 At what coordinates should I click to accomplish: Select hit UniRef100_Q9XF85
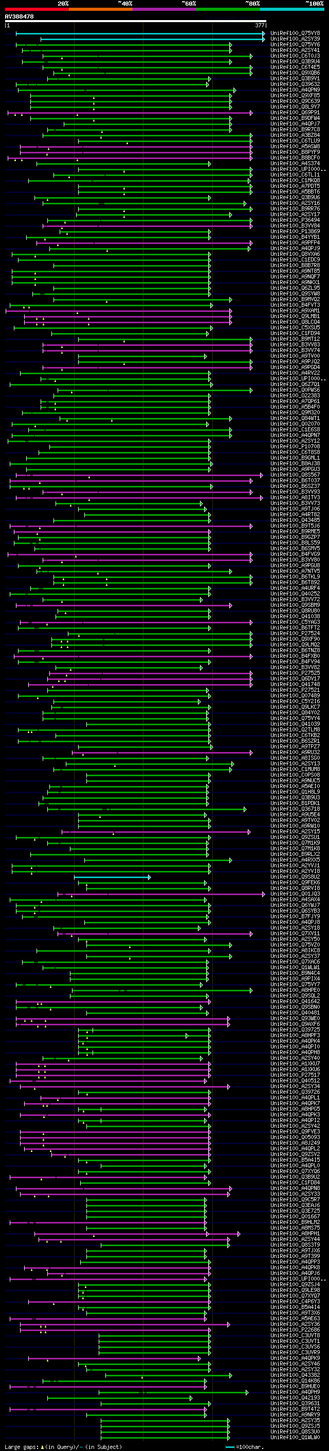click(295, 95)
